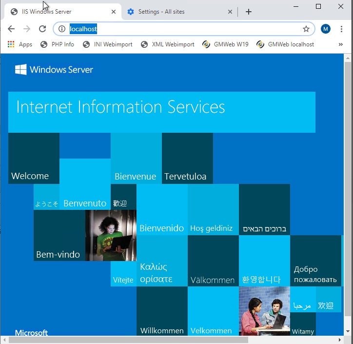Open the GMWeb W19 bookmark
The height and width of the screenshot is (344, 353).
click(225, 44)
